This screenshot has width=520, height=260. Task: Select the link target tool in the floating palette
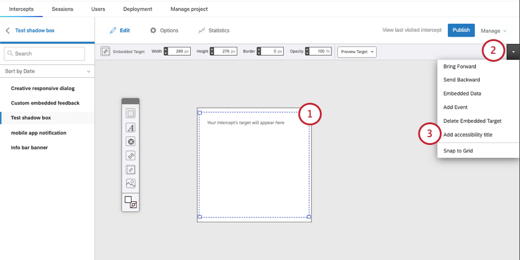(130, 155)
